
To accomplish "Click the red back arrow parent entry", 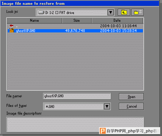I will coord(11,26).
